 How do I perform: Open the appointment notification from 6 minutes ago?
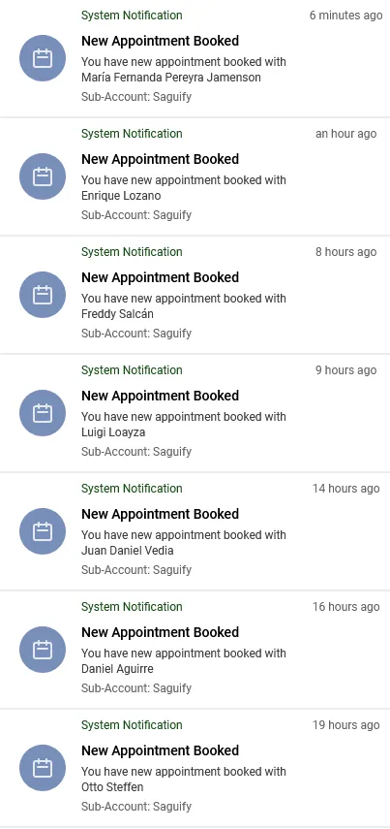tap(195, 58)
